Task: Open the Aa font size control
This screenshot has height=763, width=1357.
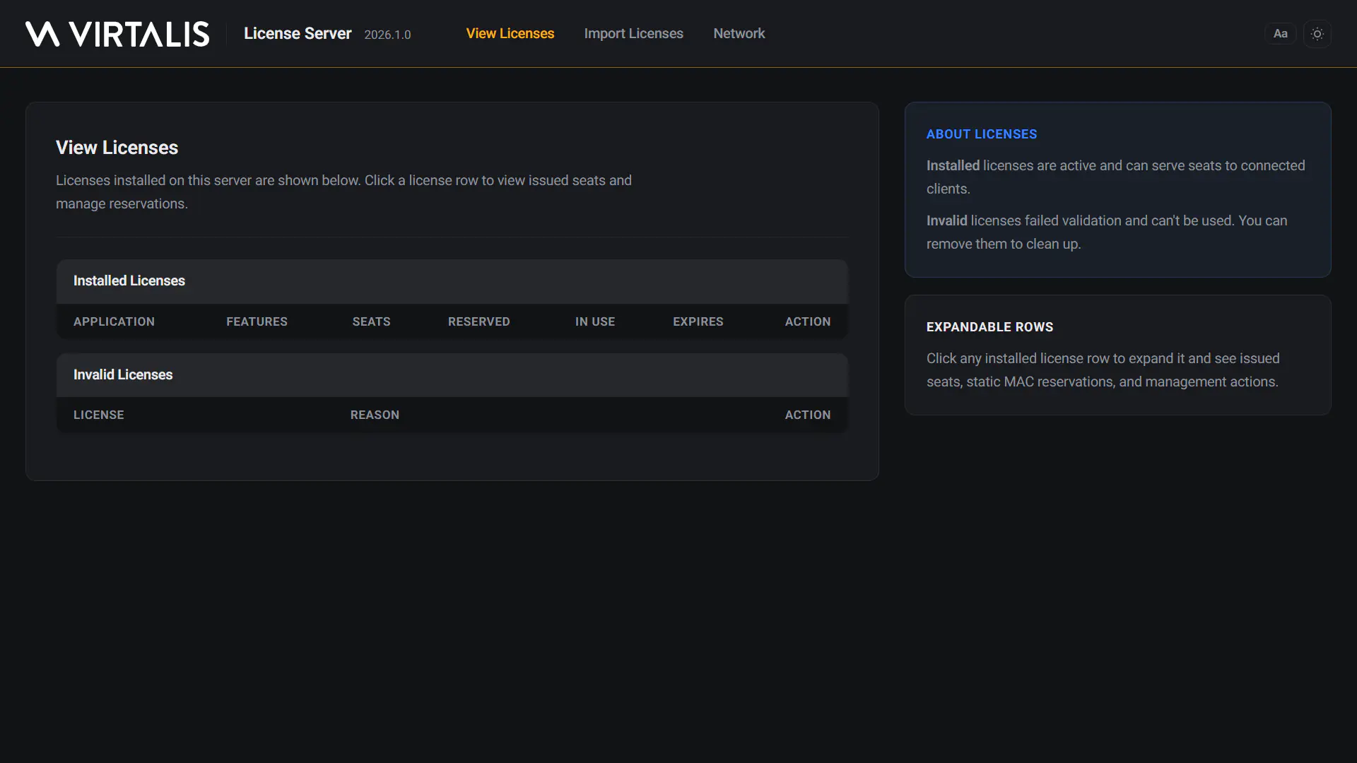Action: (1281, 34)
